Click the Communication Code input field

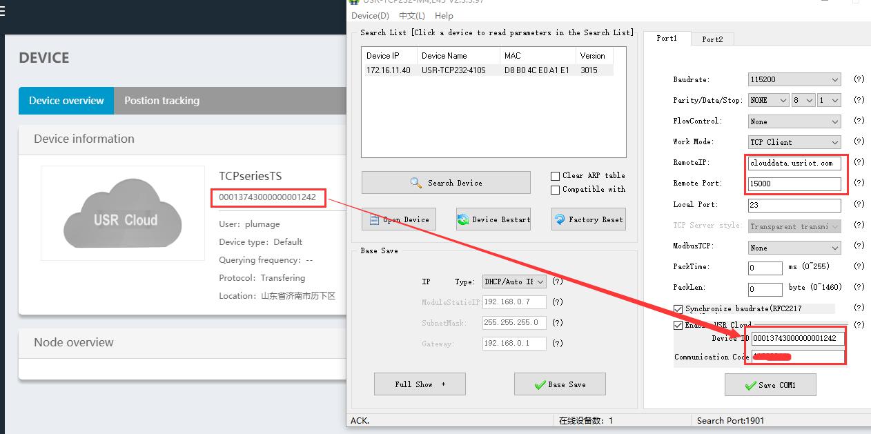tap(798, 357)
